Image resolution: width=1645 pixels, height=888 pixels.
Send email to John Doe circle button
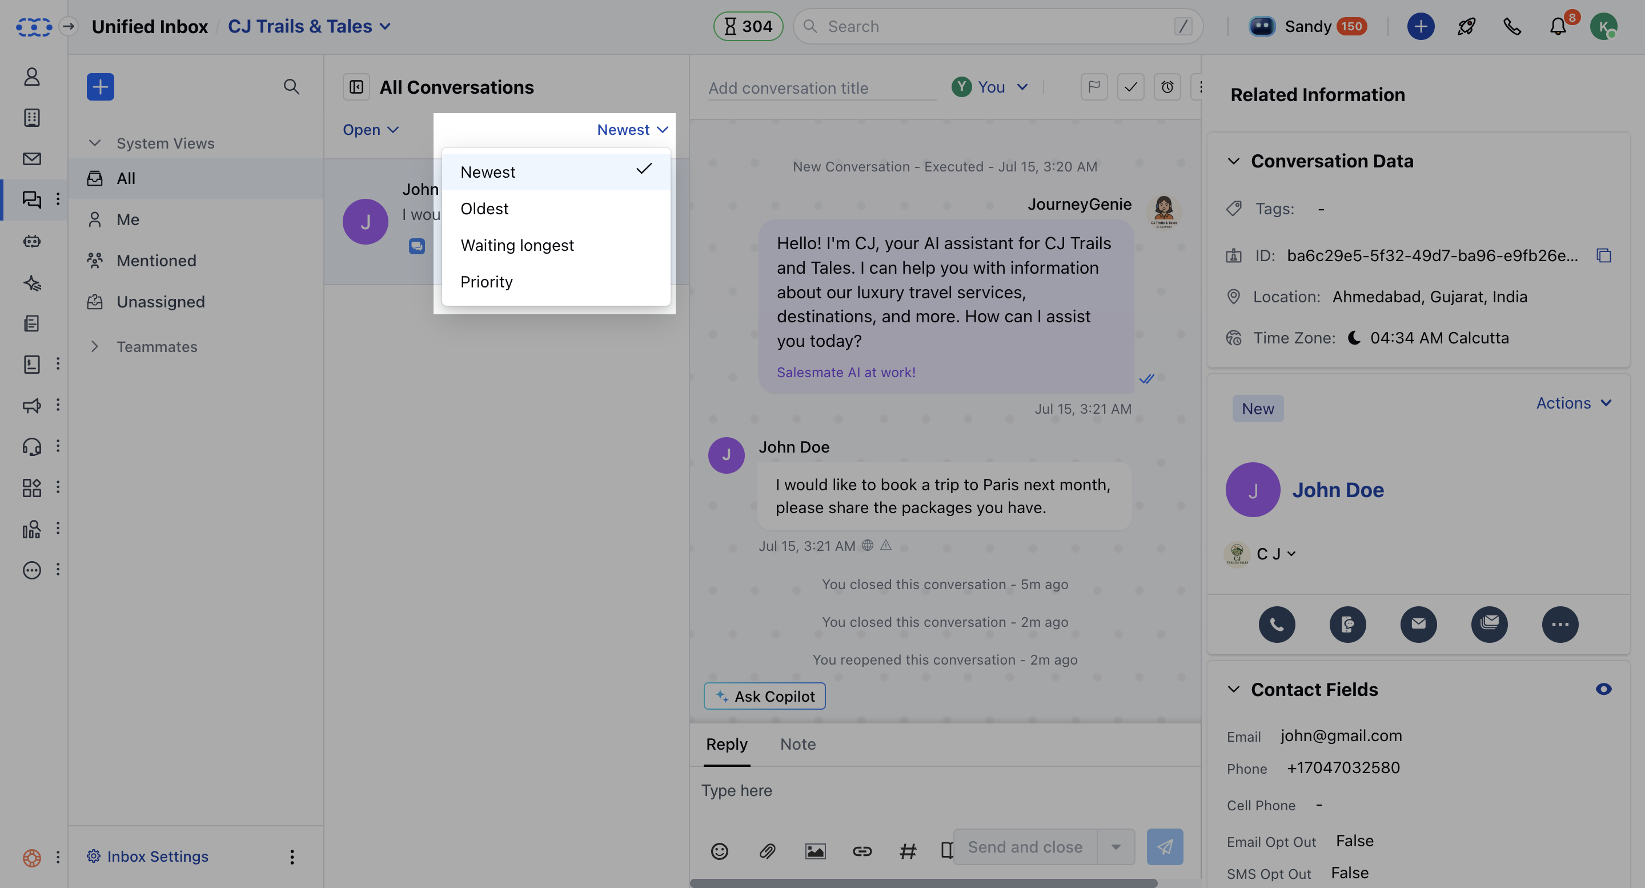(1418, 624)
